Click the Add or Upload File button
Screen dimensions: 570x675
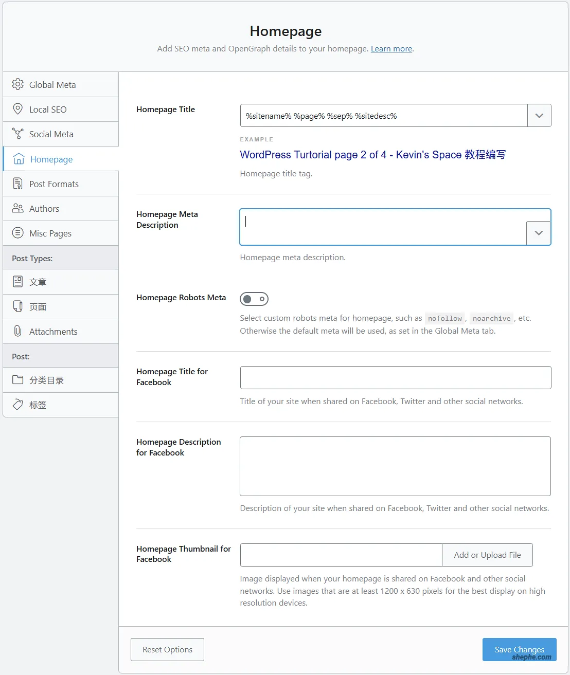click(x=487, y=555)
